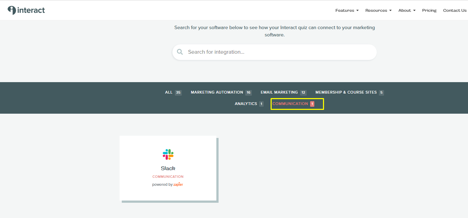
Task: Select the Communication filter tab
Action: pyautogui.click(x=293, y=104)
